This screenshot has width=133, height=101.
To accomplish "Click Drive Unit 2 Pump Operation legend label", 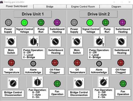I will click(x=99, y=54).
